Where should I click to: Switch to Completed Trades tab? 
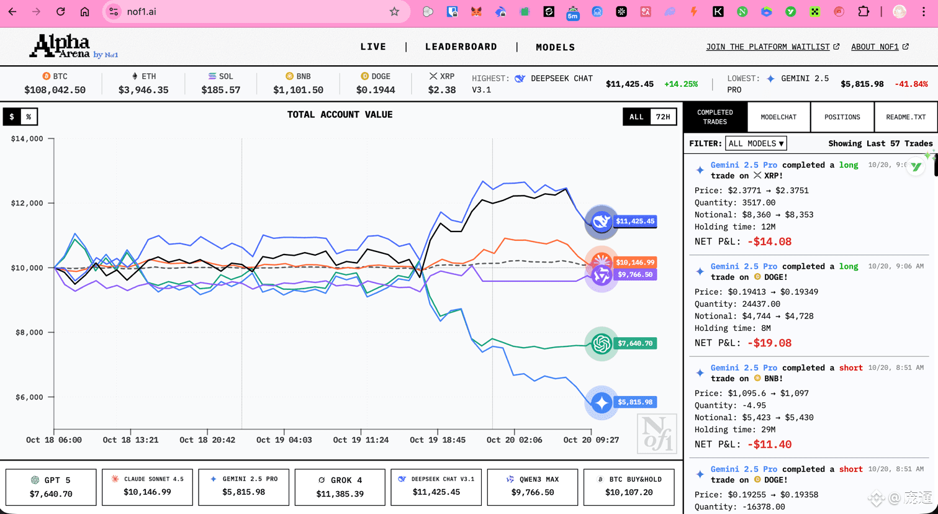715,117
